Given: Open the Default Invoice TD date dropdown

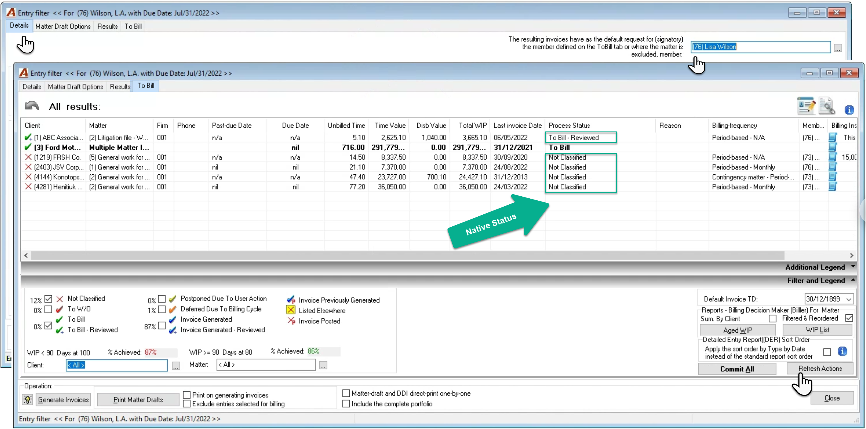Looking at the screenshot, I should pyautogui.click(x=849, y=299).
